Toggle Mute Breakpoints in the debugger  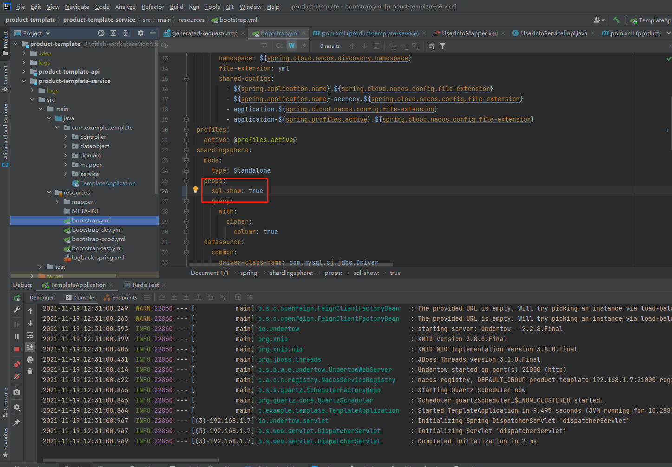click(17, 376)
